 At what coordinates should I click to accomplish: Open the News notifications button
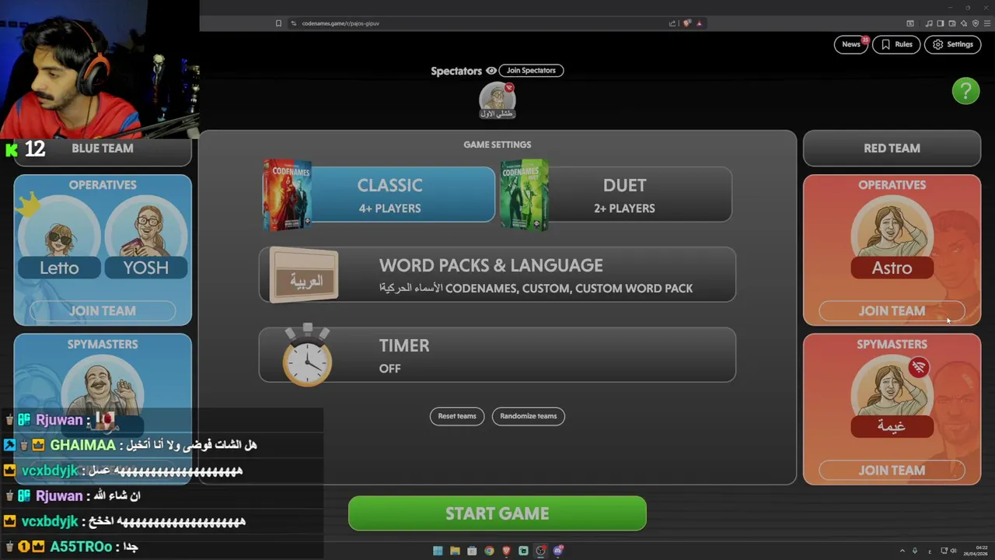pos(851,44)
